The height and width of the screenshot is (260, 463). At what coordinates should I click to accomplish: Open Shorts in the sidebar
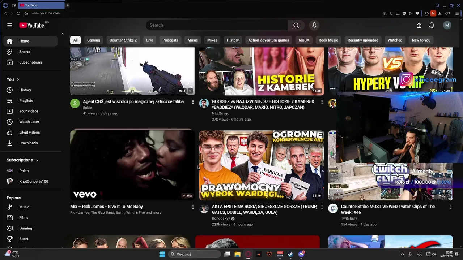click(x=30, y=52)
